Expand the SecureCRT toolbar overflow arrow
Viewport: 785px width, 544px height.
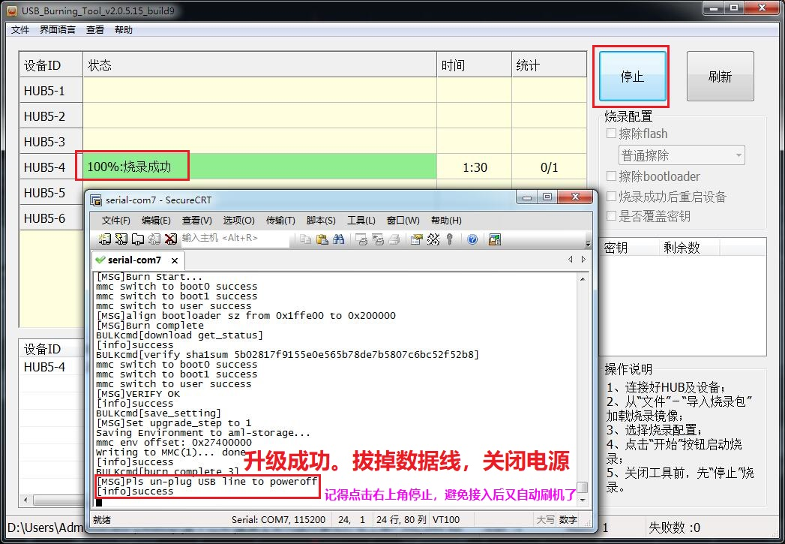(x=588, y=243)
